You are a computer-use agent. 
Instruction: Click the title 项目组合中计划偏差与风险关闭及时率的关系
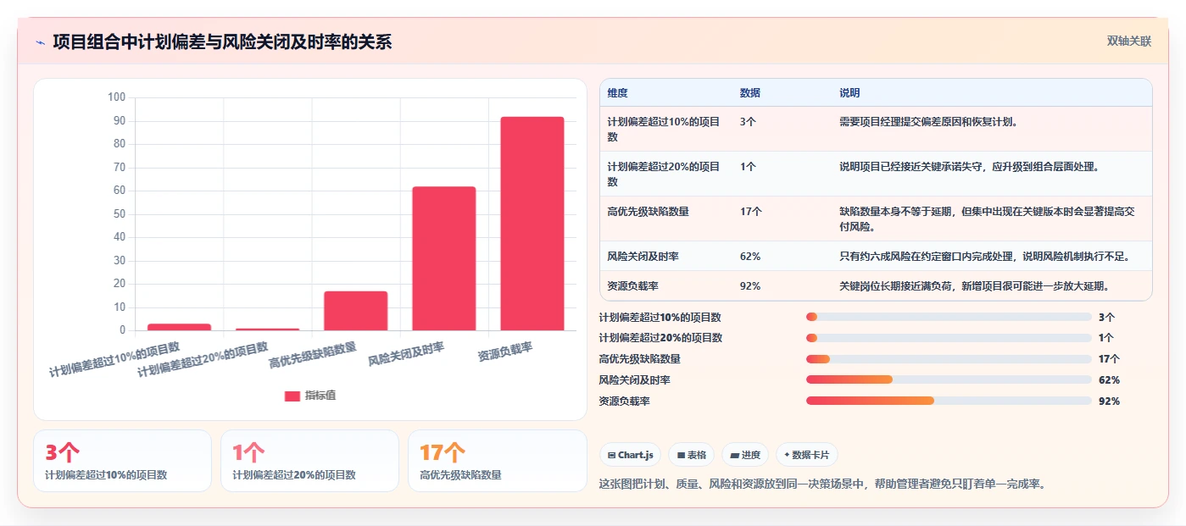222,42
